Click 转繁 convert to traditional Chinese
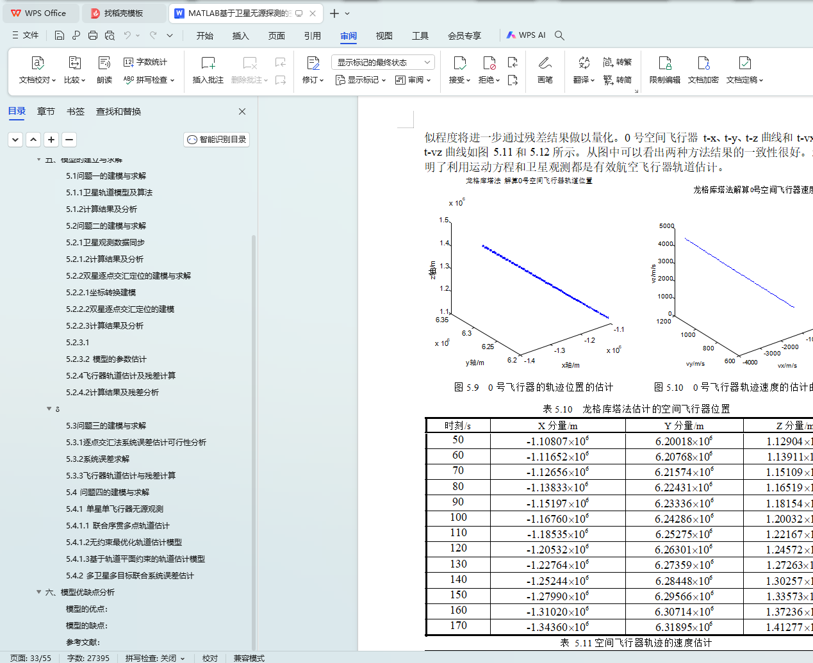The image size is (813, 663). coord(618,62)
